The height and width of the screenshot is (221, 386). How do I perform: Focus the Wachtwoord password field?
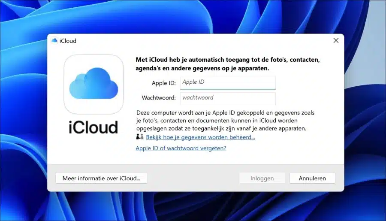click(x=228, y=98)
